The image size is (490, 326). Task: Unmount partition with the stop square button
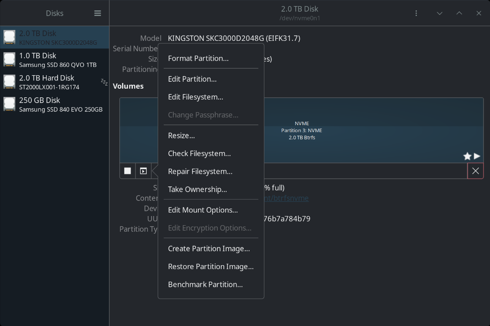(x=128, y=171)
